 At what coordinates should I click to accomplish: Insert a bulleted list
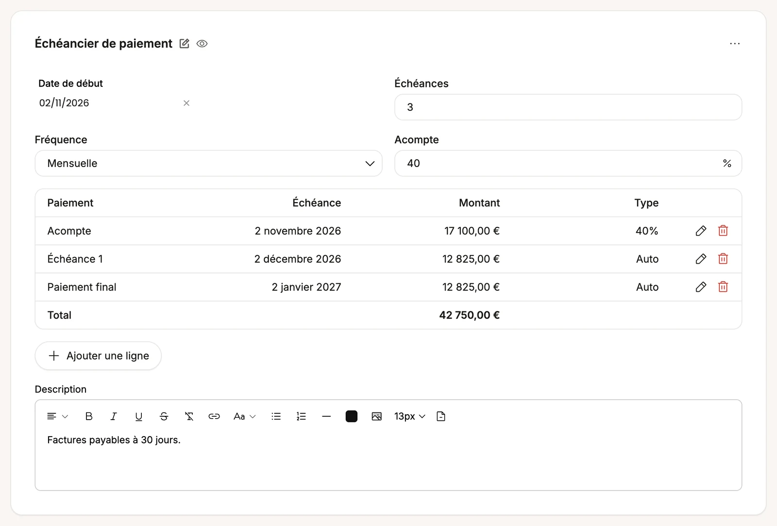pos(276,416)
